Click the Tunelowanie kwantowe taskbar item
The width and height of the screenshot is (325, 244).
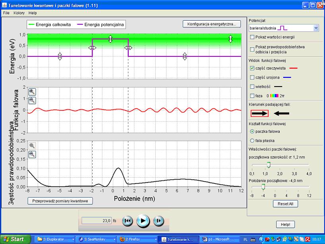tap(179, 240)
